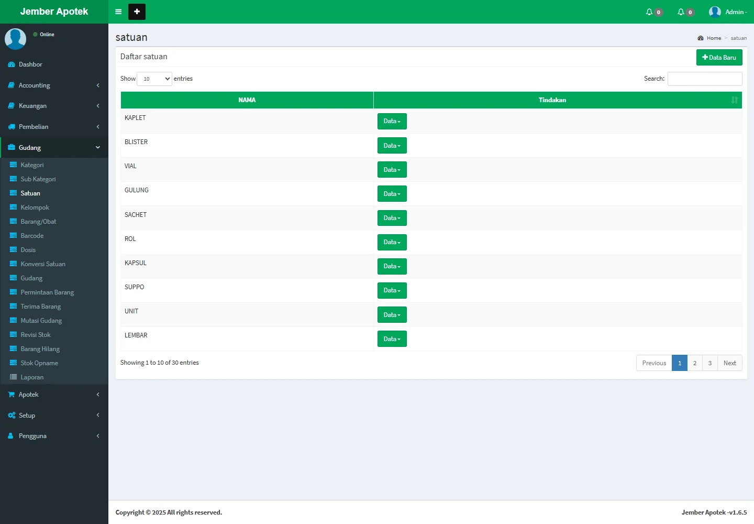Click the Dashbor dashboard icon
Screen dimensions: 754x524
pos(12,64)
